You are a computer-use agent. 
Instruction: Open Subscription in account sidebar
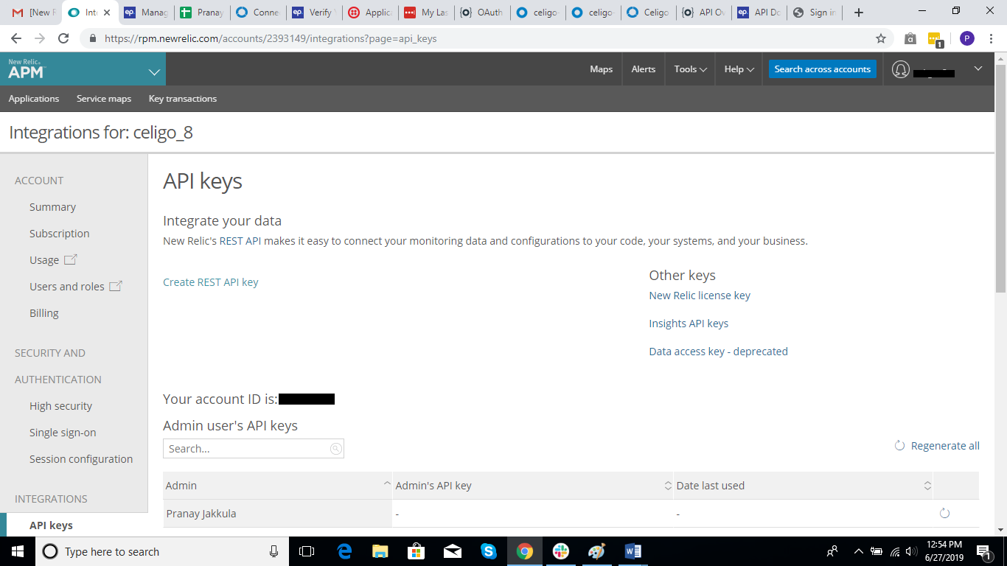pyautogui.click(x=59, y=234)
